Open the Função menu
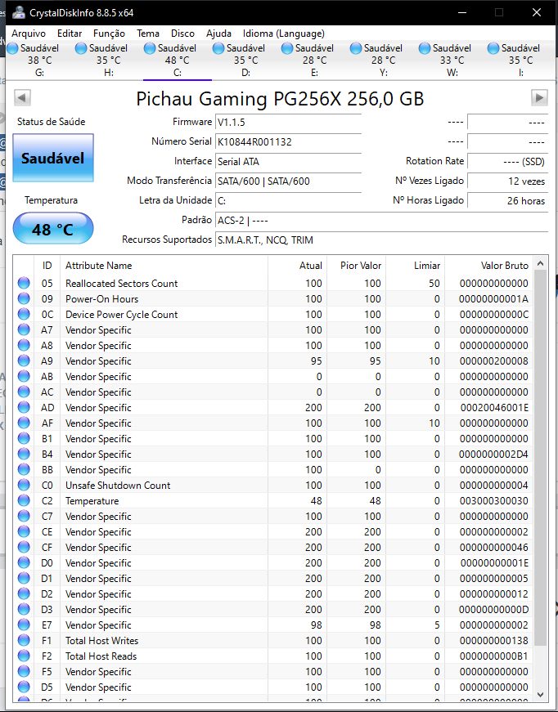 click(109, 34)
